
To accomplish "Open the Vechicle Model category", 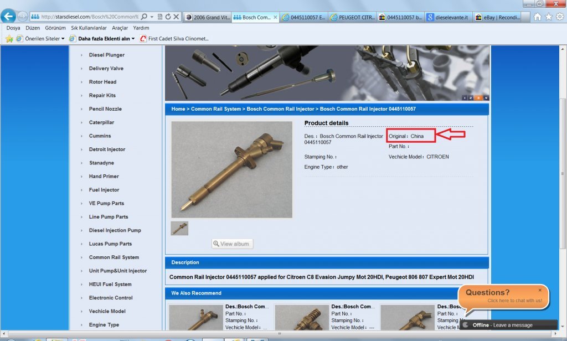I will (107, 311).
